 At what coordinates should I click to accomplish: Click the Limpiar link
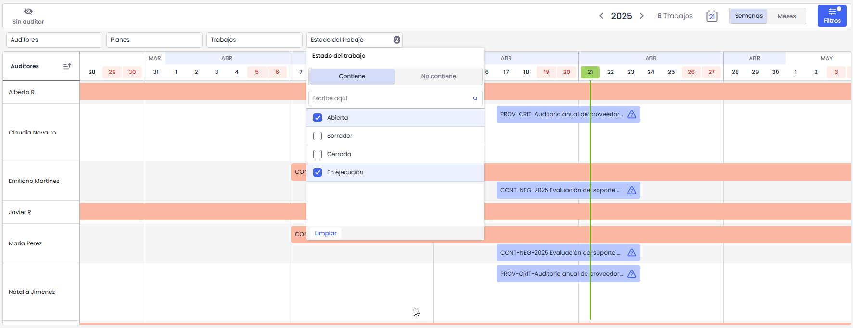(x=326, y=233)
